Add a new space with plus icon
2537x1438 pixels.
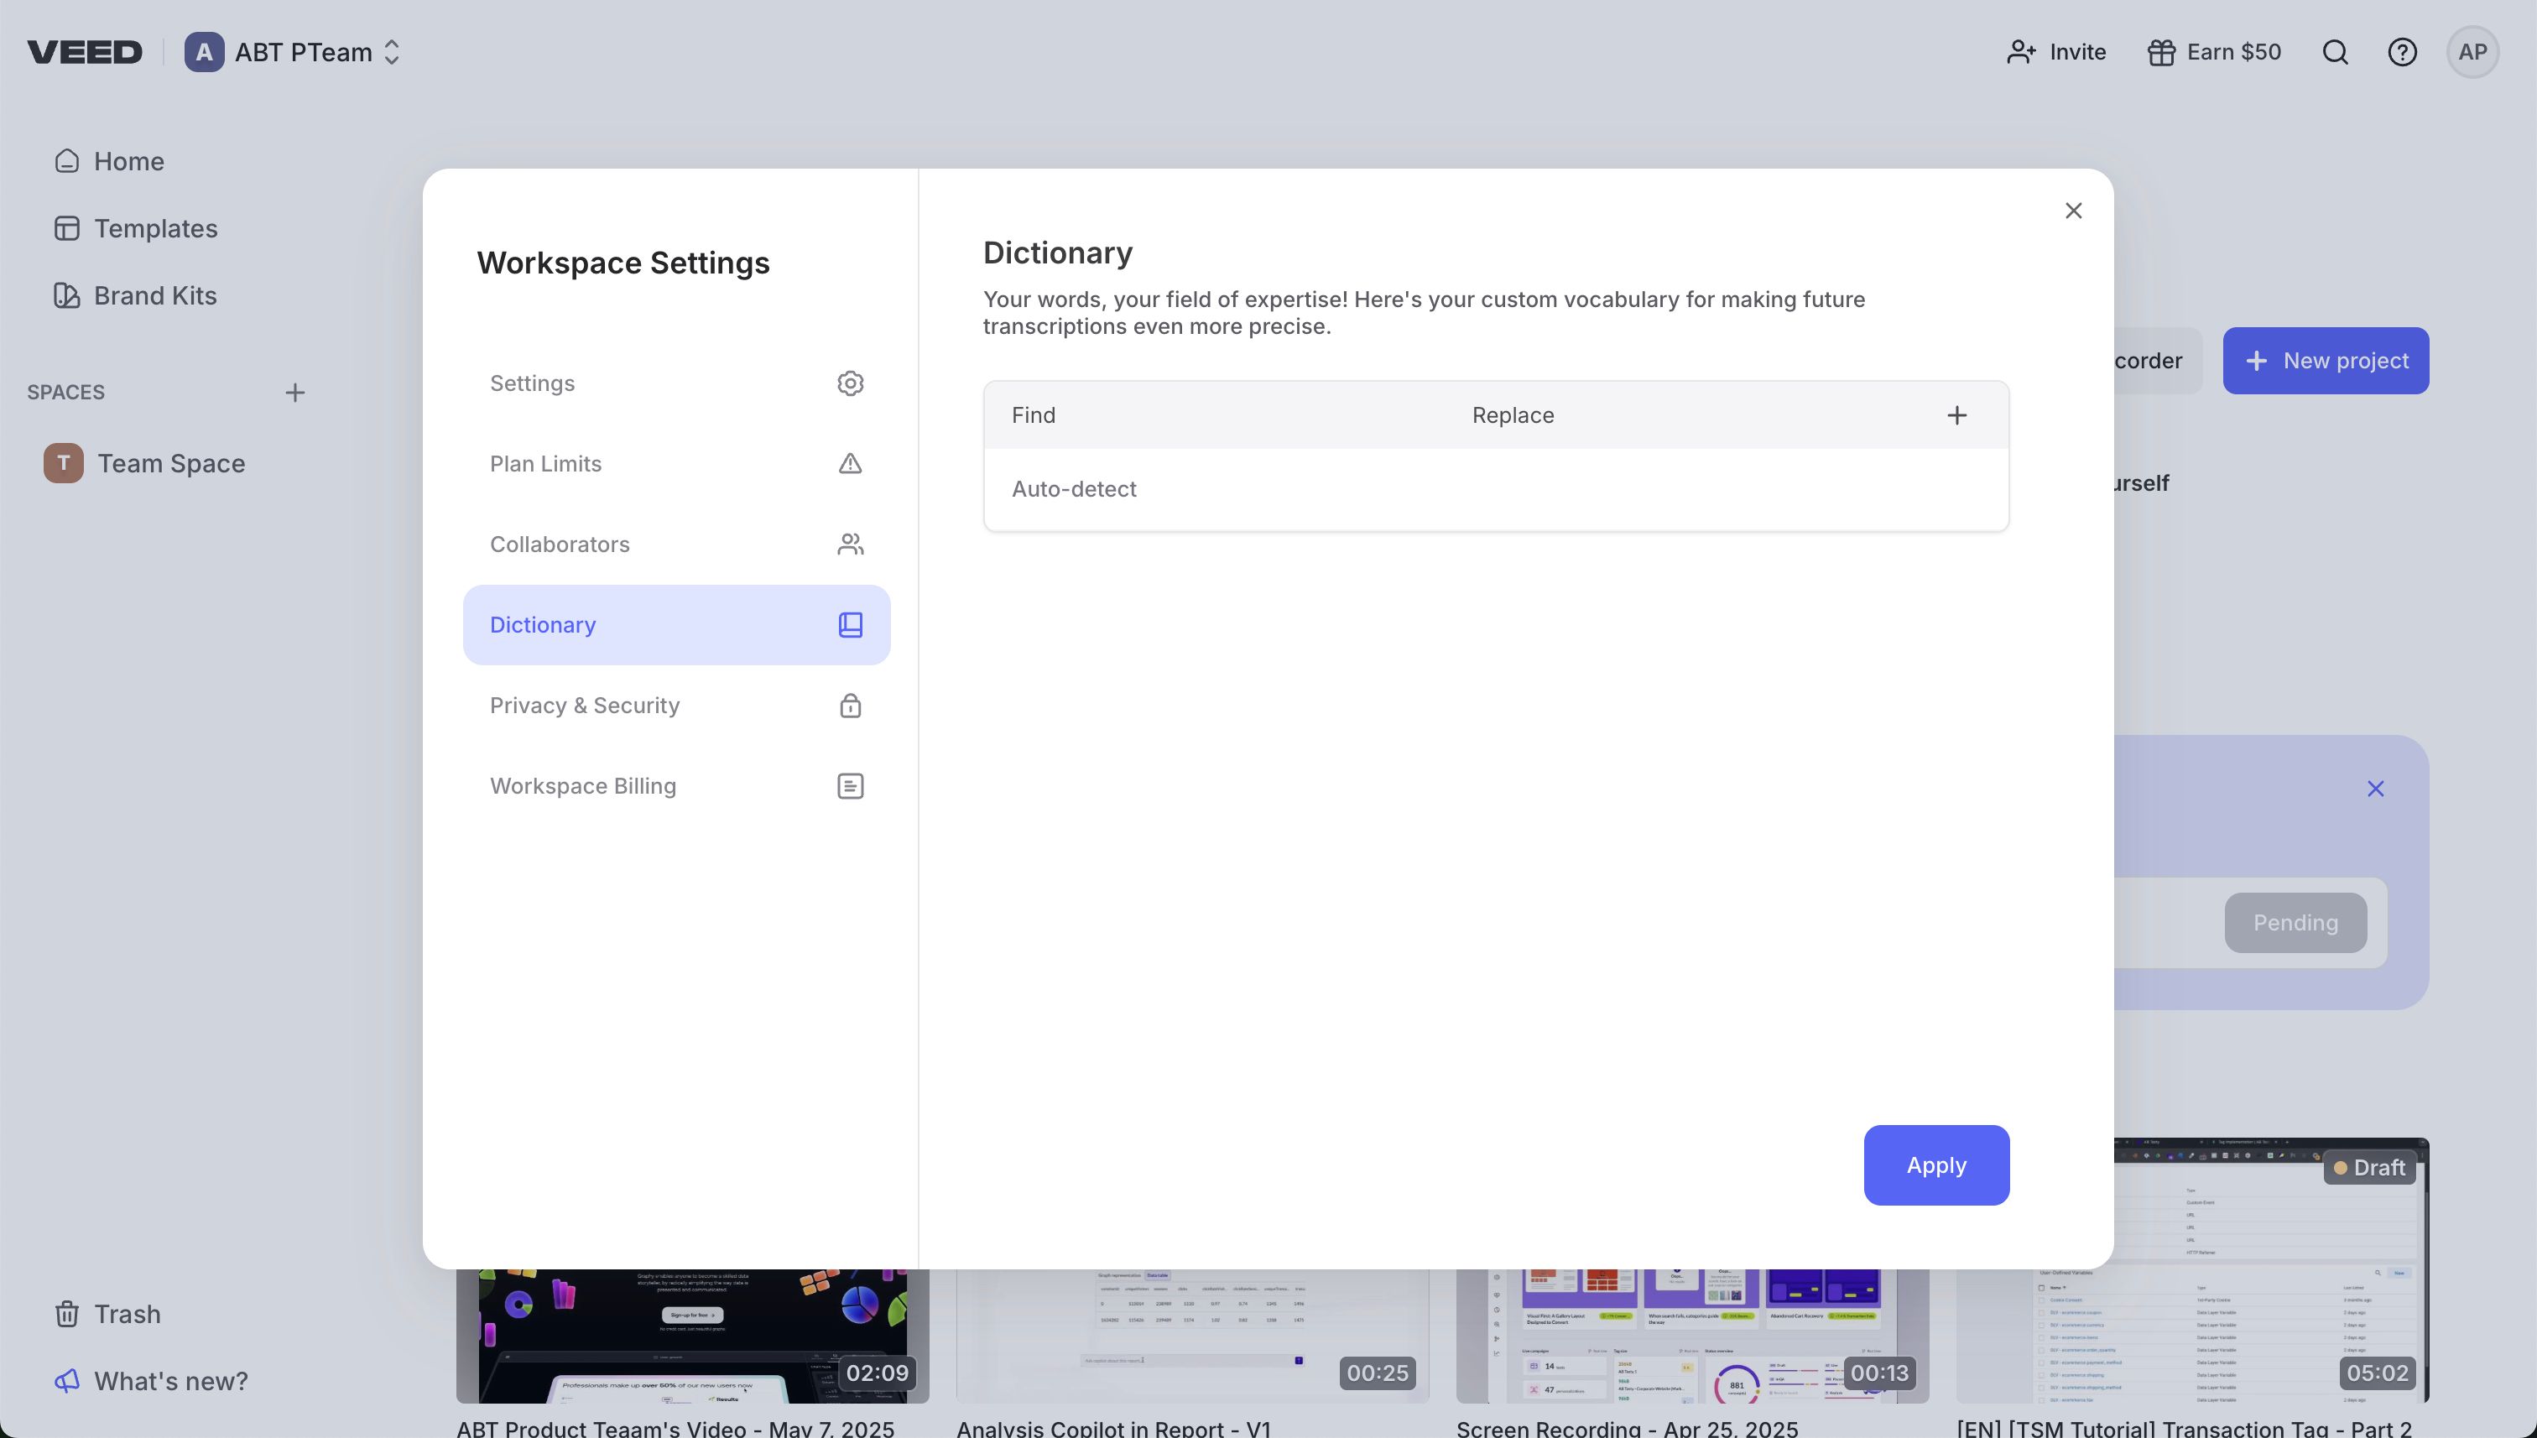point(295,393)
